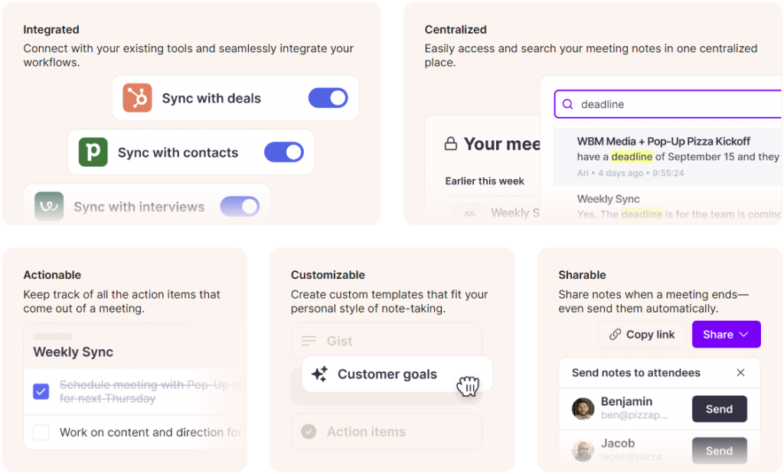This screenshot has height=474, width=784.
Task: Check the Work on content task box
Action: (41, 432)
